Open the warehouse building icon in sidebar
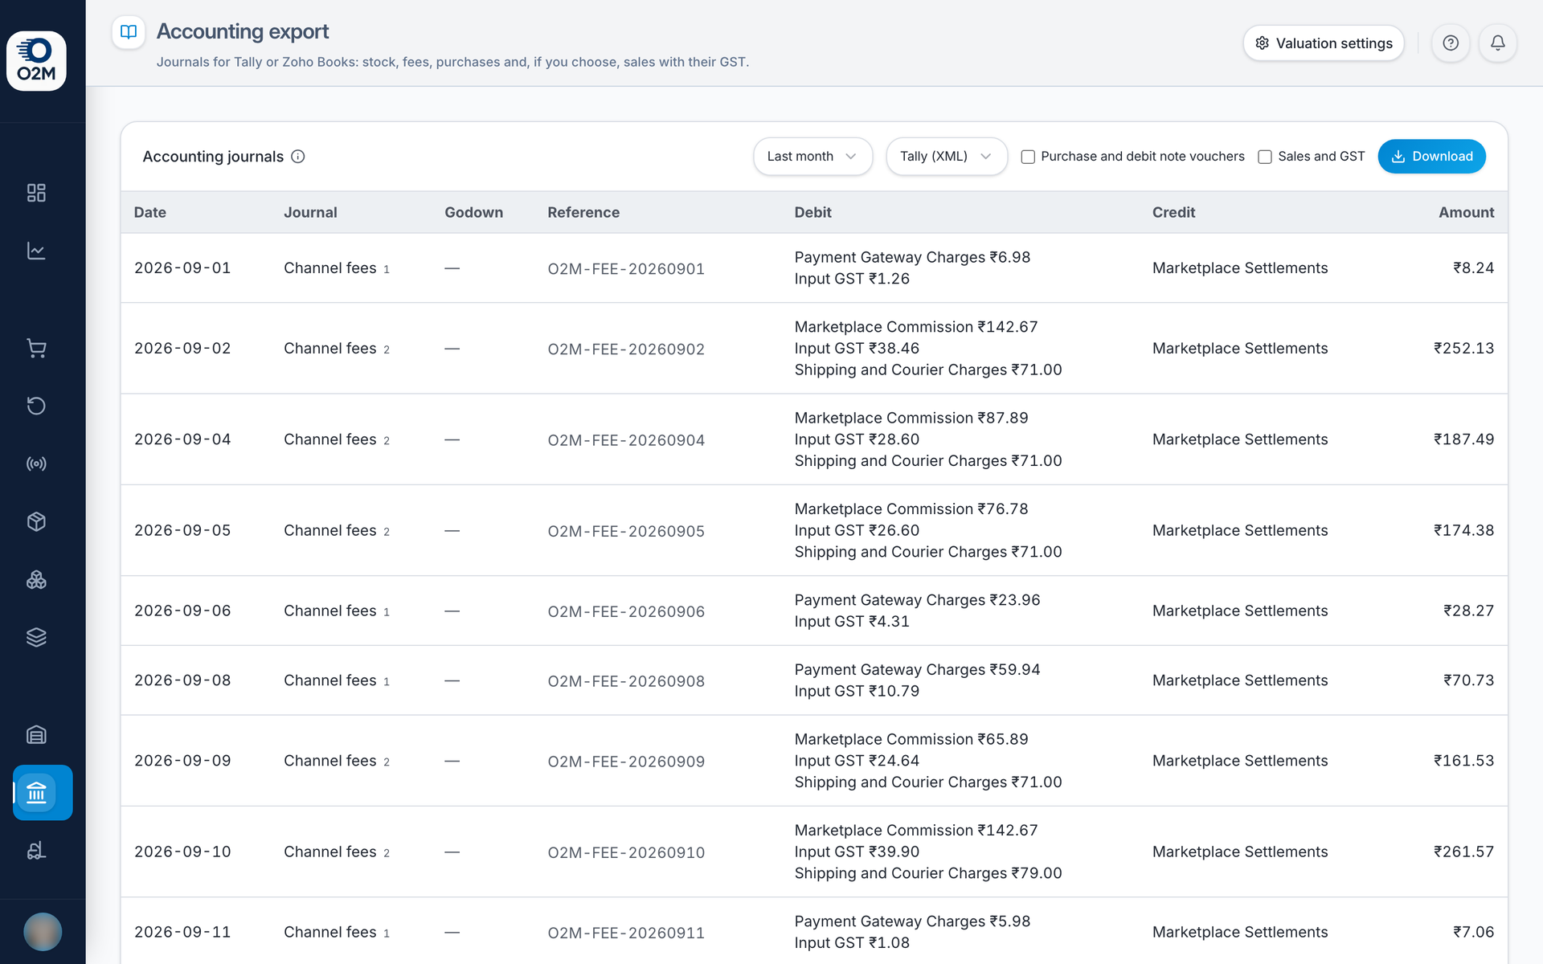 click(36, 734)
